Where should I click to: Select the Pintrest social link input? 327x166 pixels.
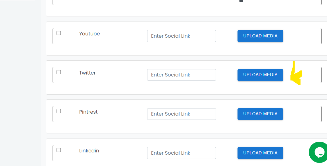[x=182, y=114]
